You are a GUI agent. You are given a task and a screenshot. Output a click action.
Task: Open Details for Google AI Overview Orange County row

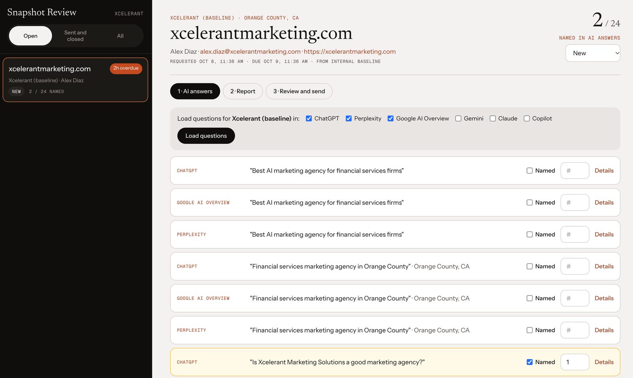click(x=604, y=298)
